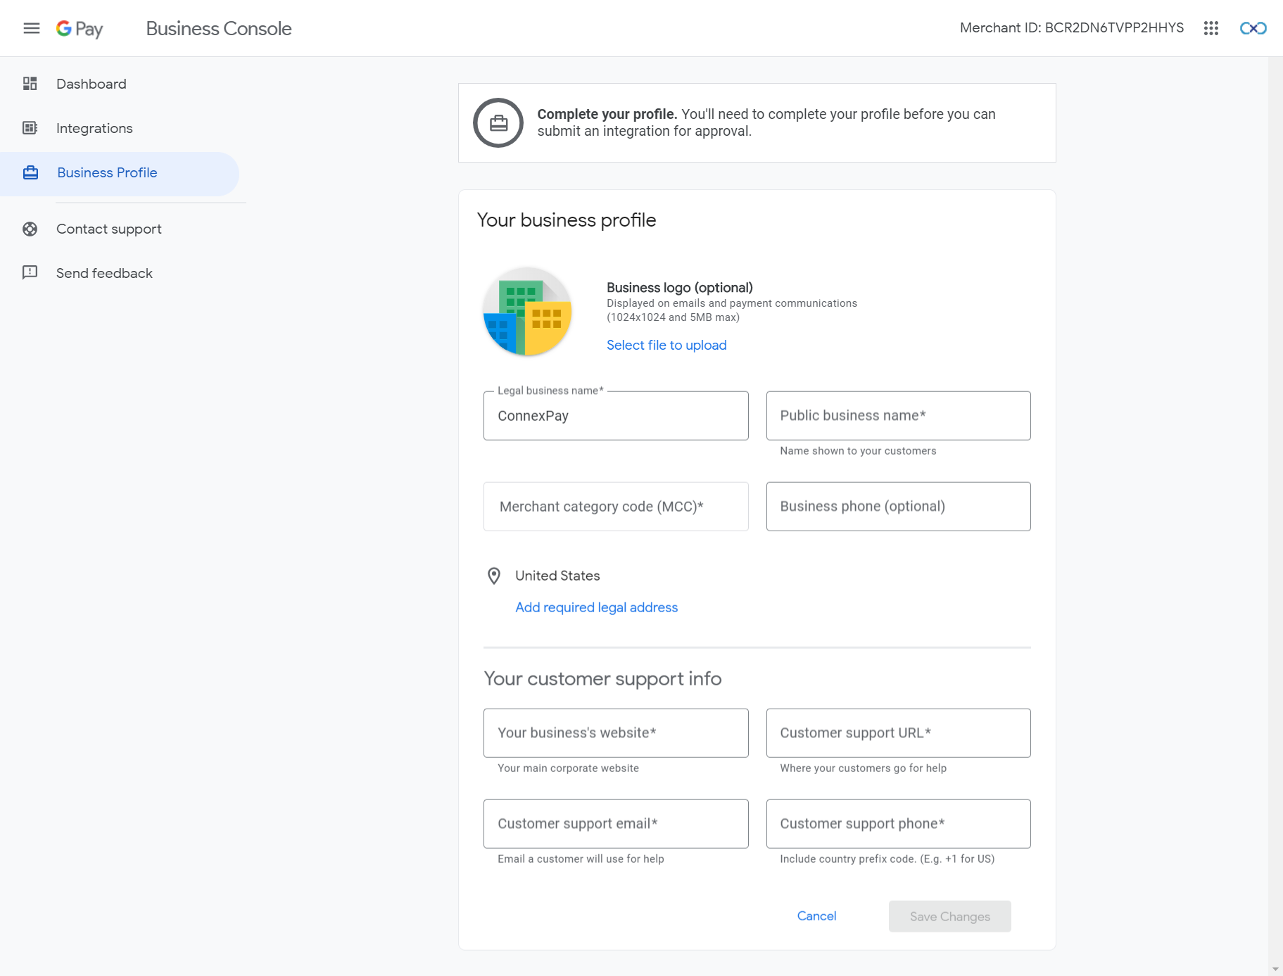The width and height of the screenshot is (1283, 976).
Task: Click the location pin icon
Action: pos(494,576)
